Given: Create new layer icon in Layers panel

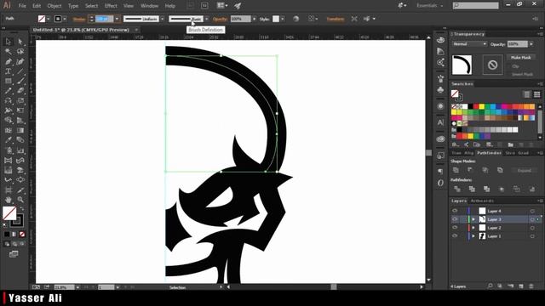Looking at the screenshot, I should (x=521, y=286).
